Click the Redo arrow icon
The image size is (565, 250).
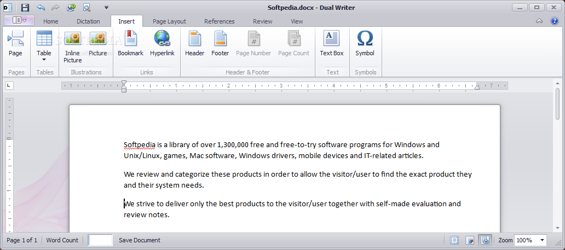point(55,7)
